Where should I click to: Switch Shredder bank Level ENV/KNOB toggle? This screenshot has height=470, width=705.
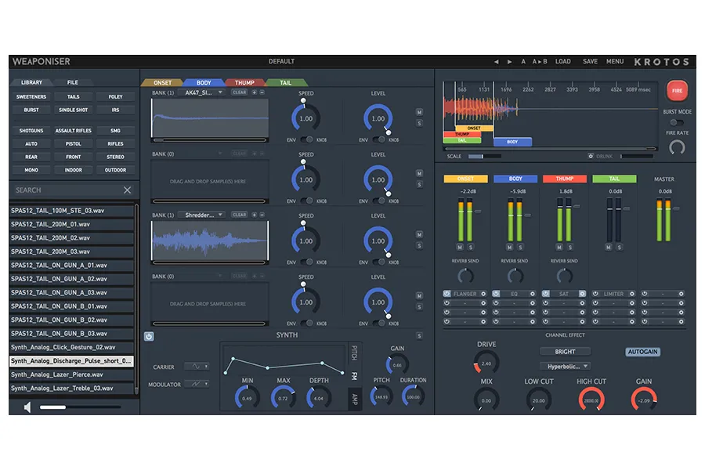(378, 262)
